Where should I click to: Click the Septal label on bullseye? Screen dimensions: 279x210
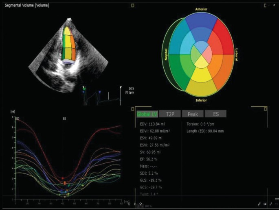(166, 55)
